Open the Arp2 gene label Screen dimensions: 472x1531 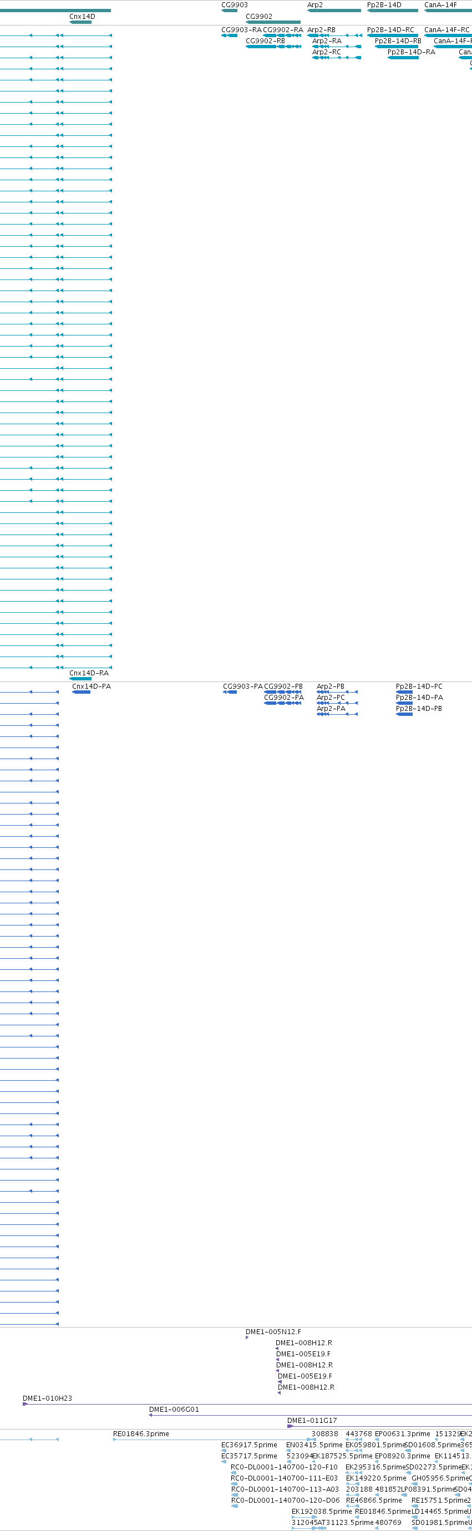click(315, 5)
